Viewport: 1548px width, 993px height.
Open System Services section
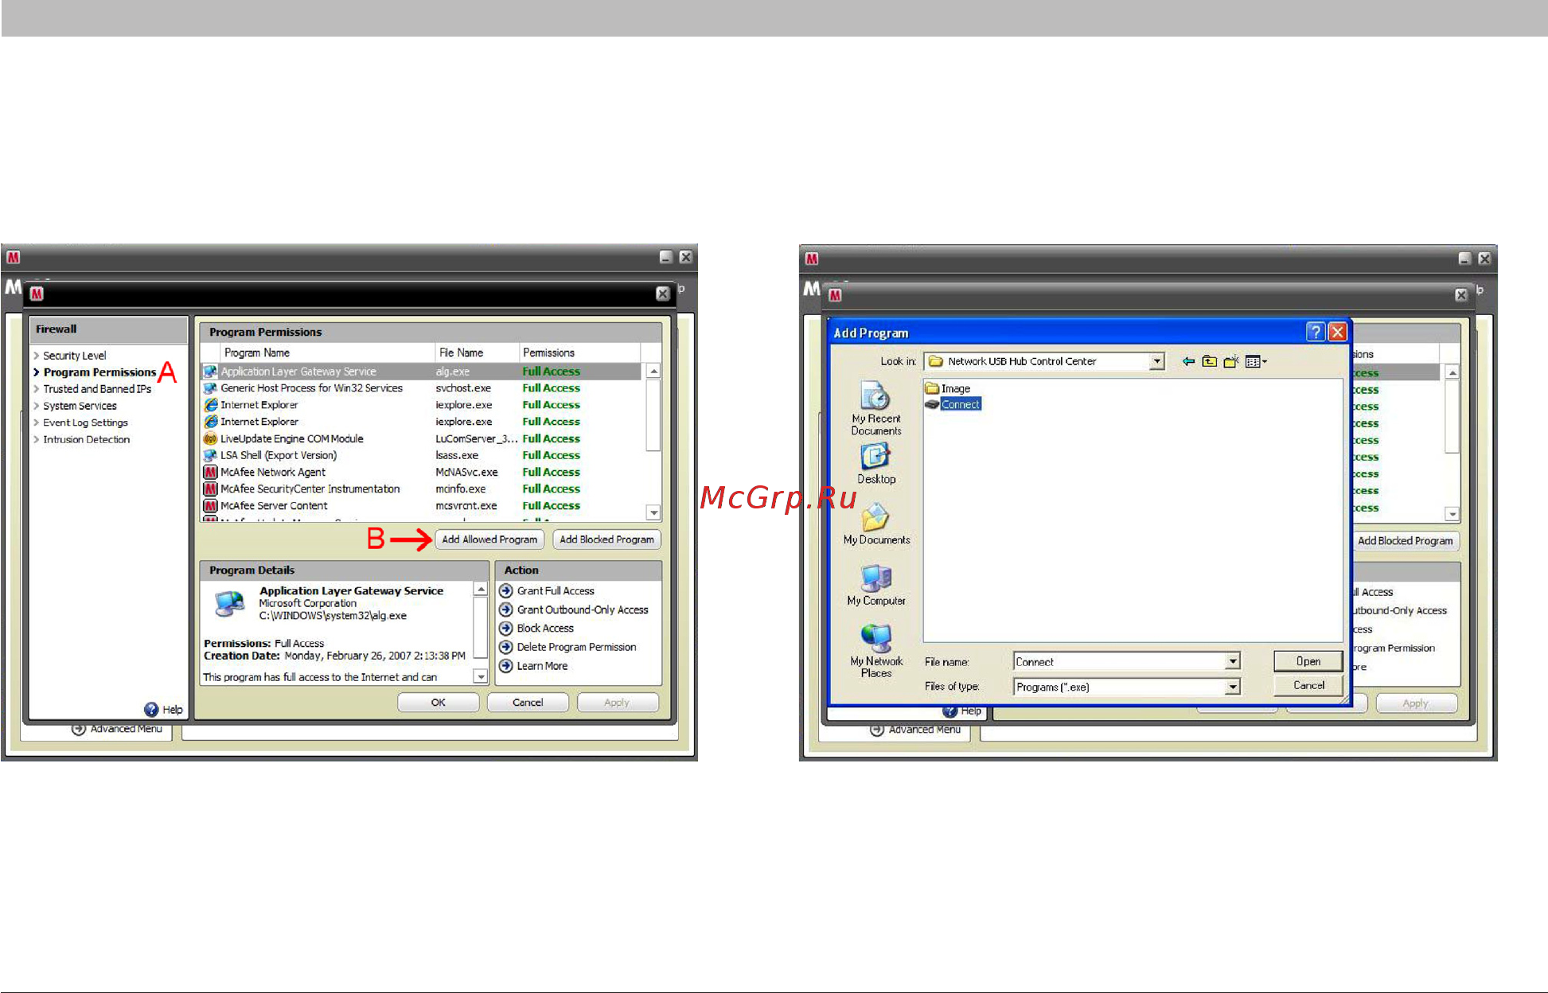pos(80,406)
